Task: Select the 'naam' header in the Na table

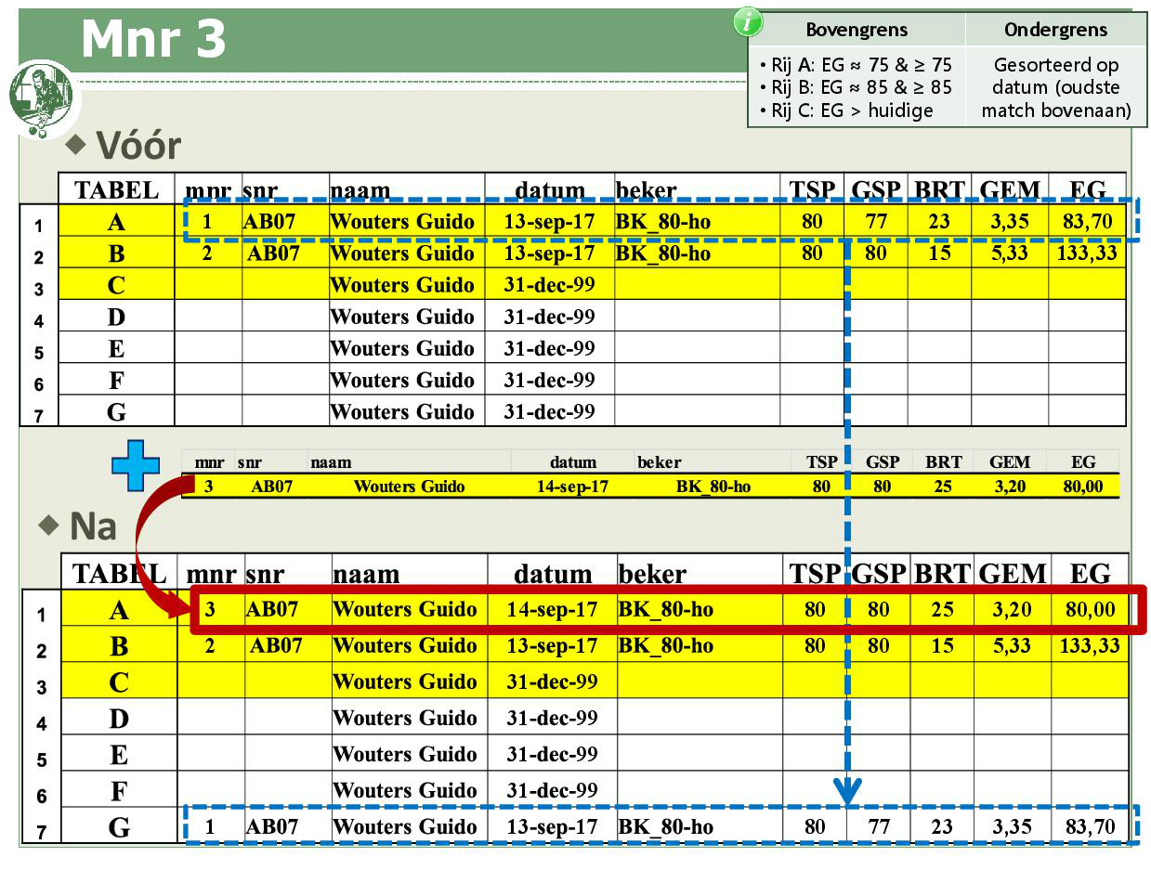Action: click(366, 575)
